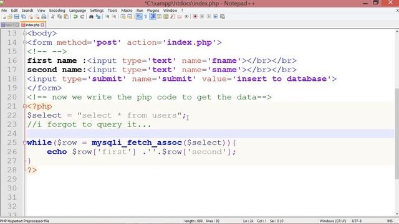The width and height of the screenshot is (399, 224).
Task: Collapse the body fold marker on line 13
Action: (x=25, y=33)
